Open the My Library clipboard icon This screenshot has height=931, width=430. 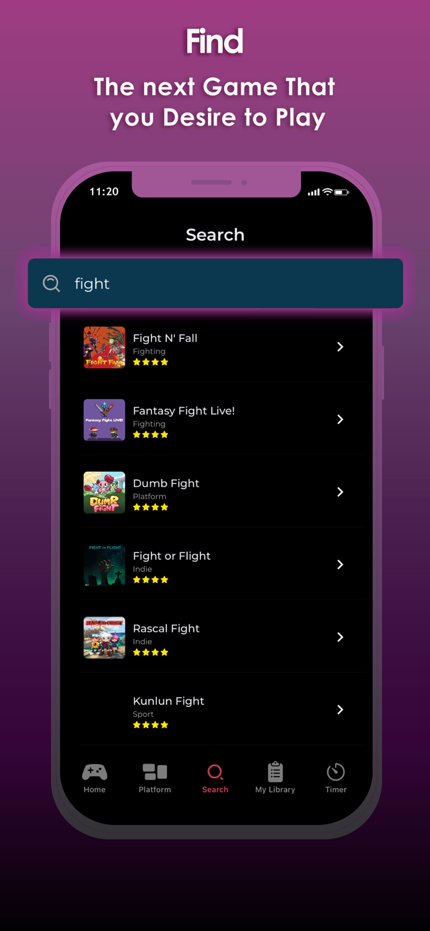pyautogui.click(x=275, y=771)
